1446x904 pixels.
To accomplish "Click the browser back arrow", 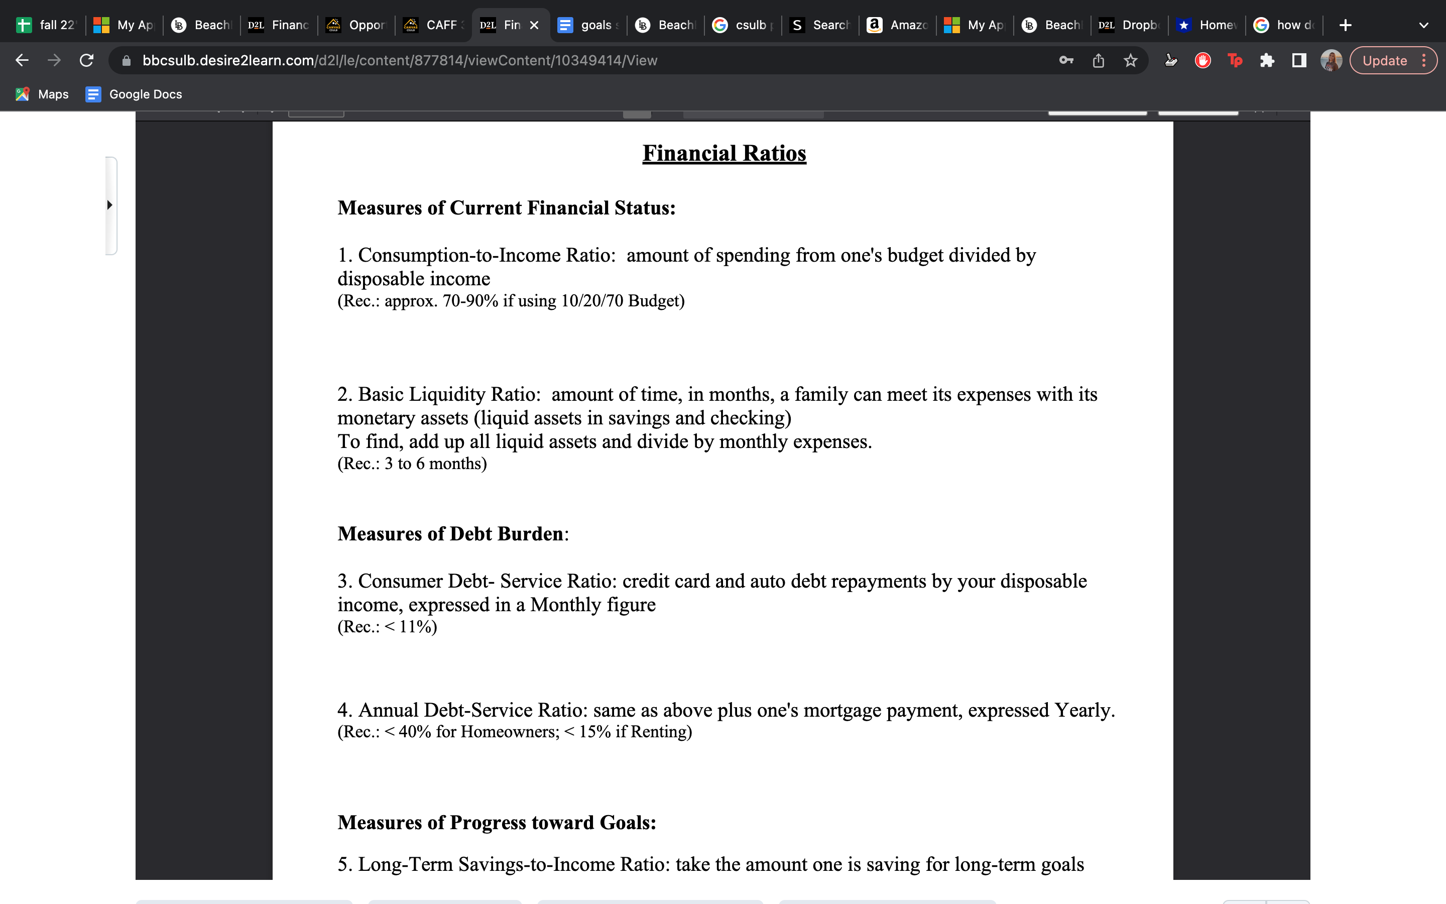I will tap(22, 60).
